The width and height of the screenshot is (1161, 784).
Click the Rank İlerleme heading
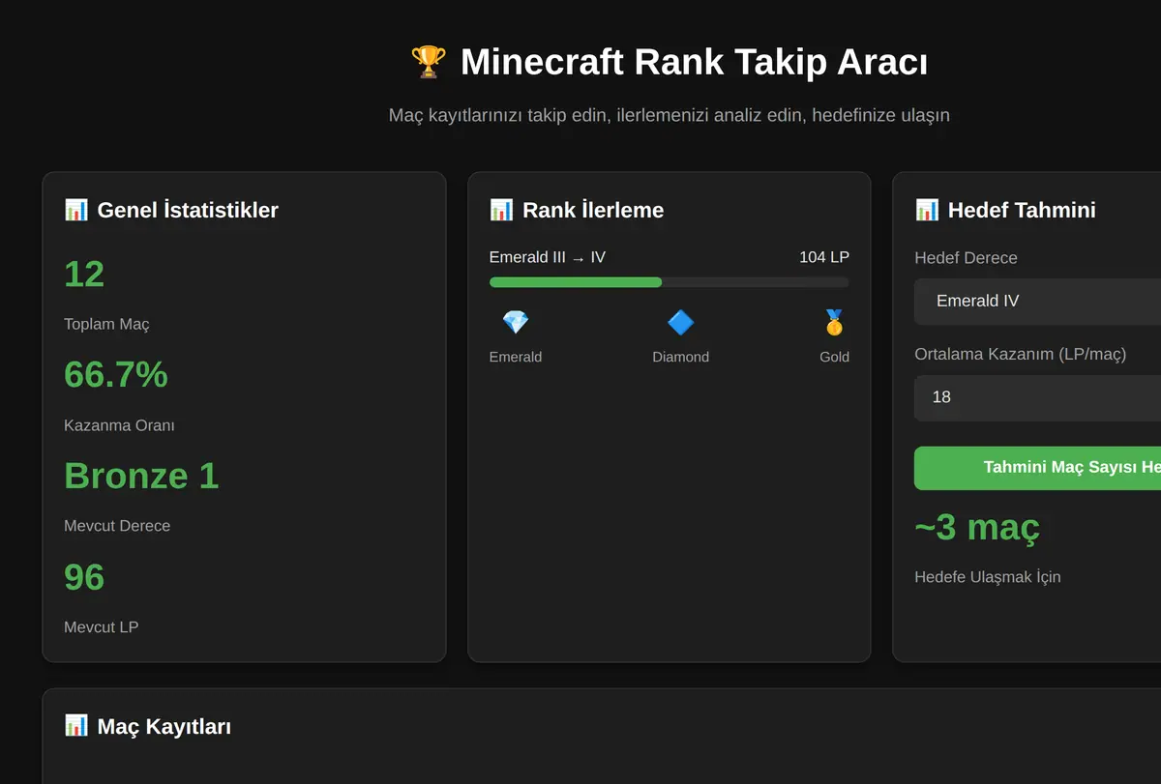[x=593, y=210]
